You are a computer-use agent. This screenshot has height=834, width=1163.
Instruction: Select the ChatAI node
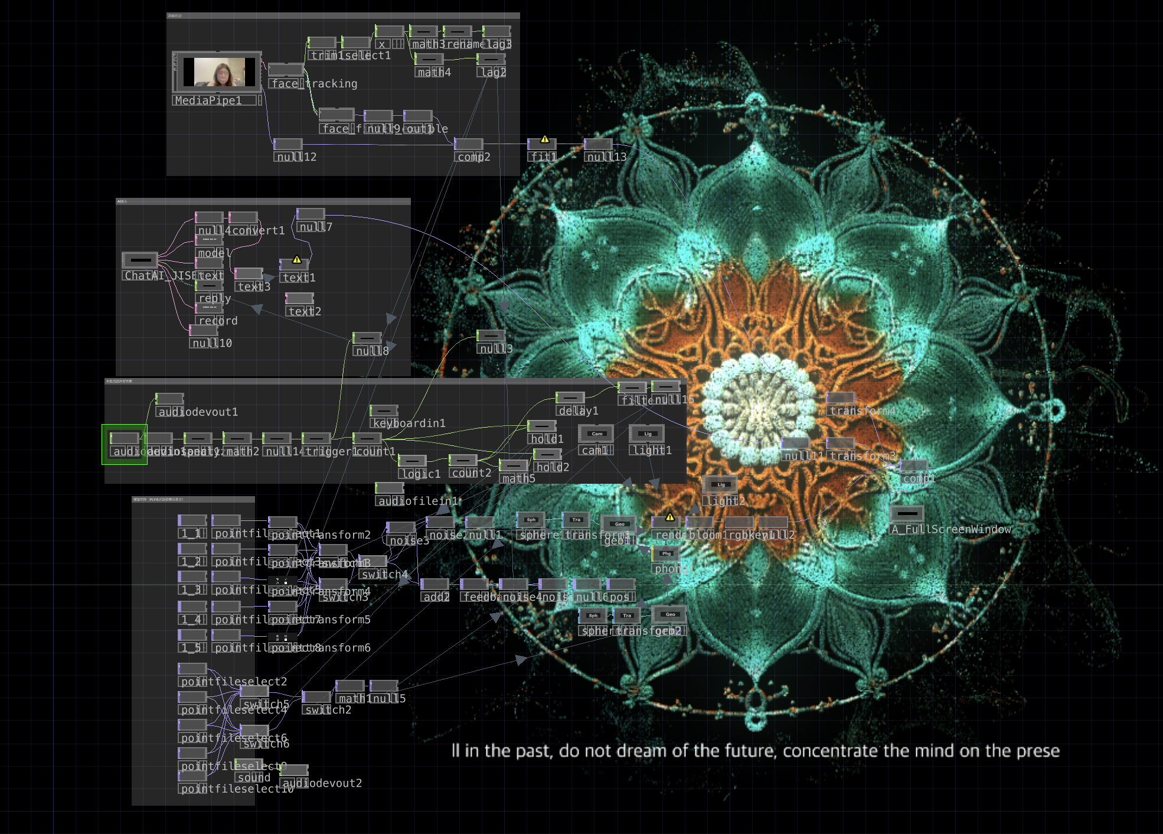point(140,260)
